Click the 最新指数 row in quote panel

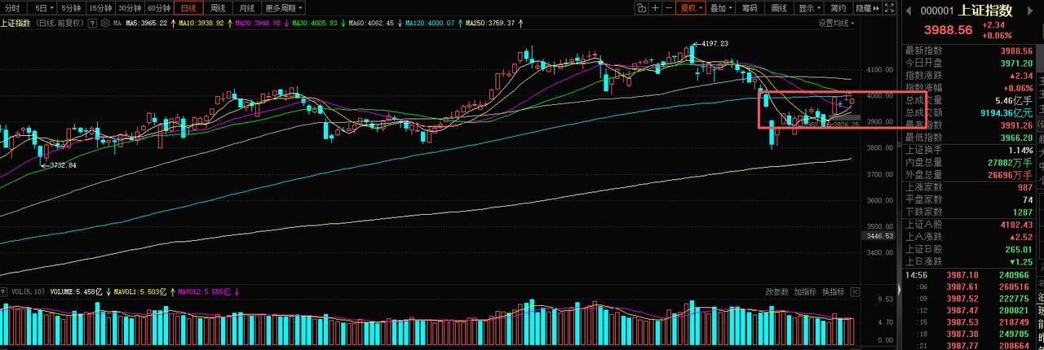(968, 50)
